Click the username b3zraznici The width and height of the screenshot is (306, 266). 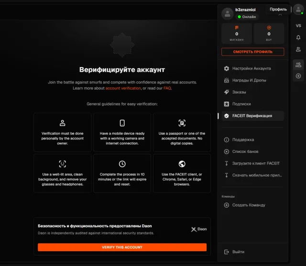[245, 10]
